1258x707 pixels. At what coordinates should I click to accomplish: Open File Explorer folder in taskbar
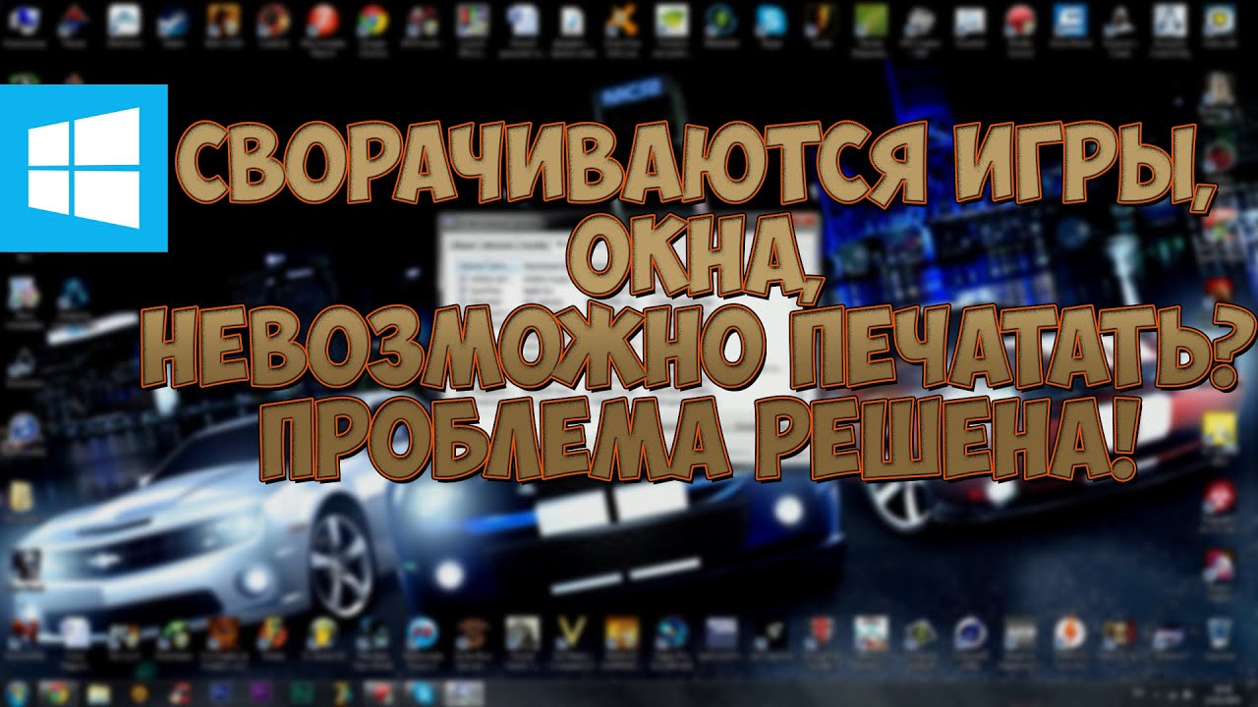97,693
